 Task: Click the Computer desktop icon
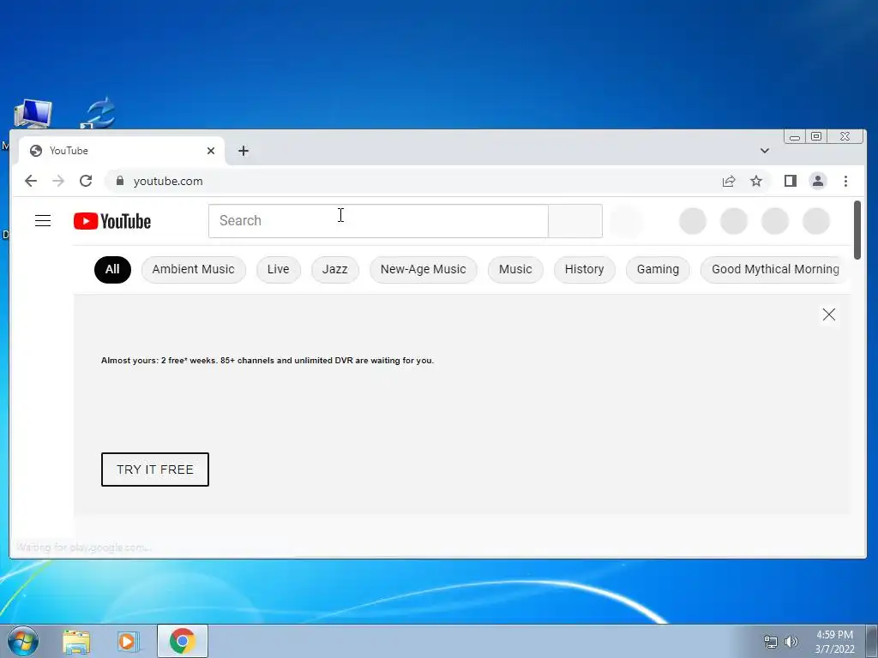[x=33, y=114]
